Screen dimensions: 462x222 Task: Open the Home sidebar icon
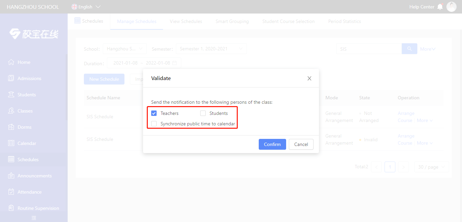[11, 62]
